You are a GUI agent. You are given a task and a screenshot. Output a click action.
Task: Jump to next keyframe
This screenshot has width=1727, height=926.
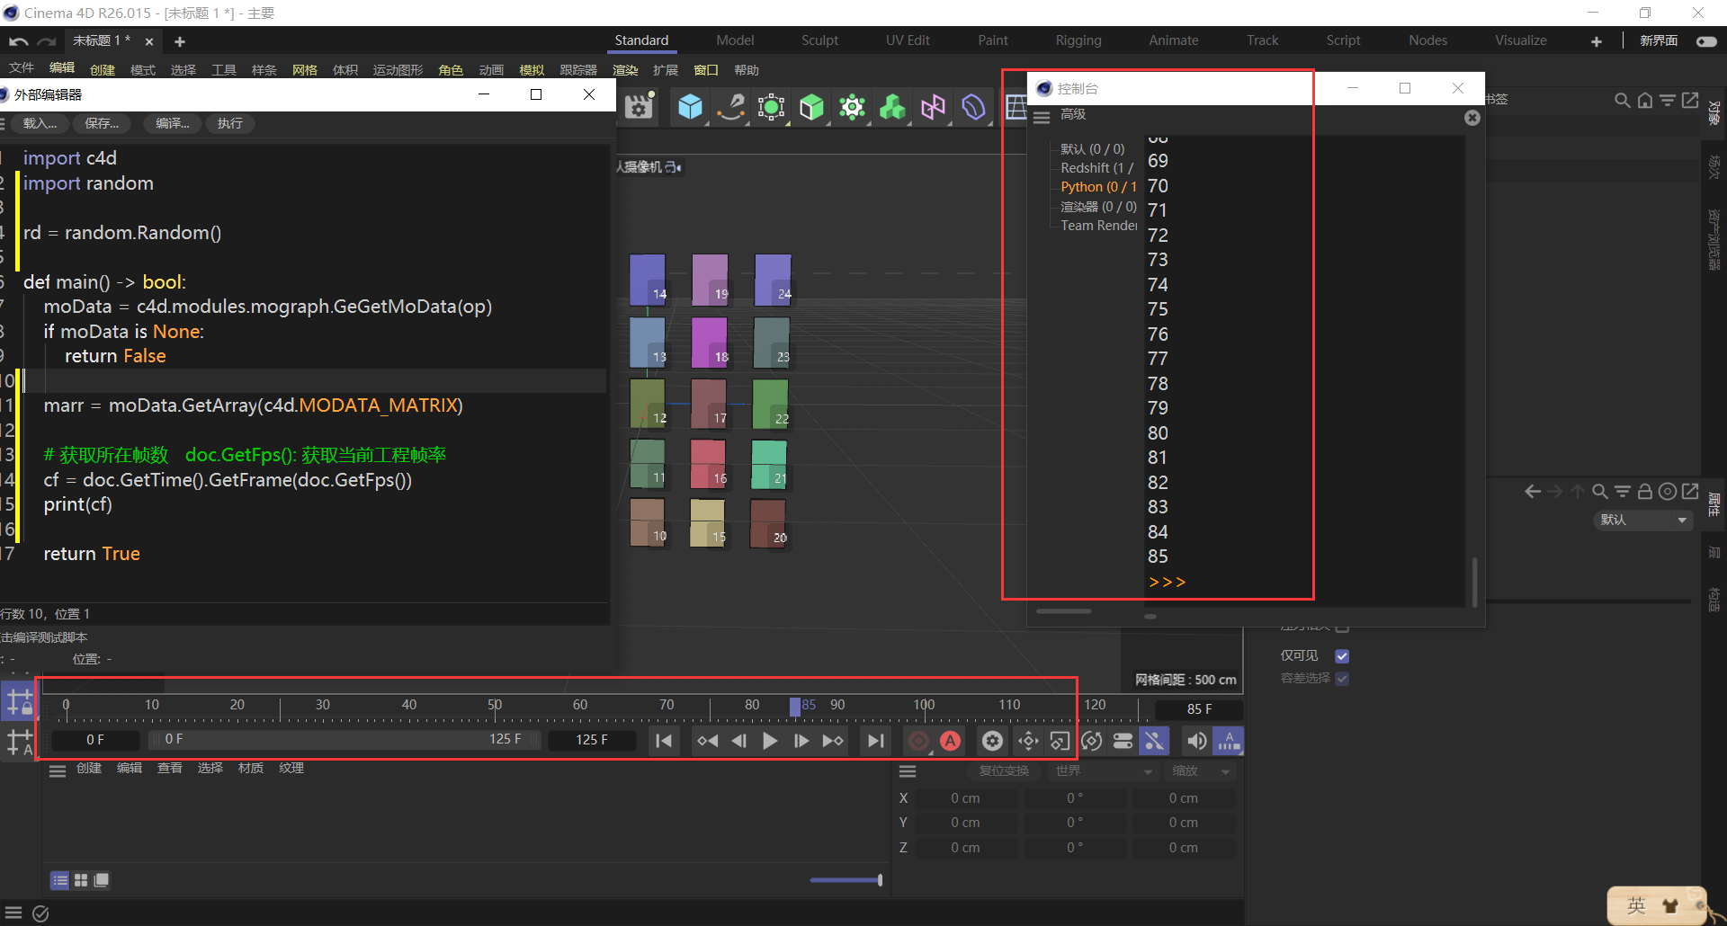click(x=833, y=741)
